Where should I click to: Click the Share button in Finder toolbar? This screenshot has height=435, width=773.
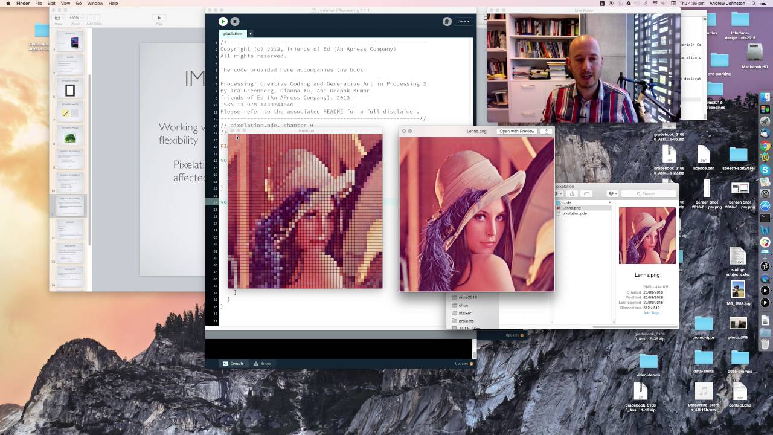pos(572,193)
